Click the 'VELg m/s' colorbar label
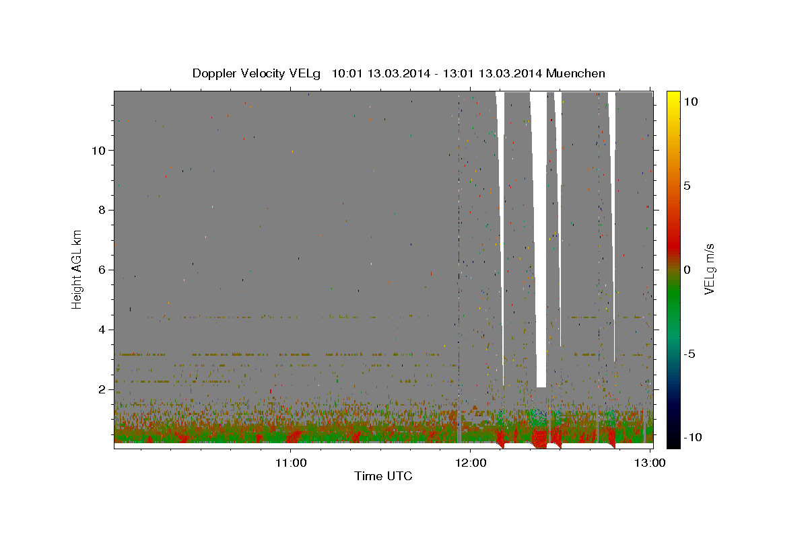The image size is (808, 538). 709,269
